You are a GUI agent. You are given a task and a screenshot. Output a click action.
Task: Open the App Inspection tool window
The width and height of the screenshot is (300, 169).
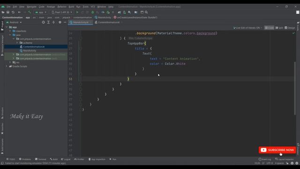pos(97,159)
